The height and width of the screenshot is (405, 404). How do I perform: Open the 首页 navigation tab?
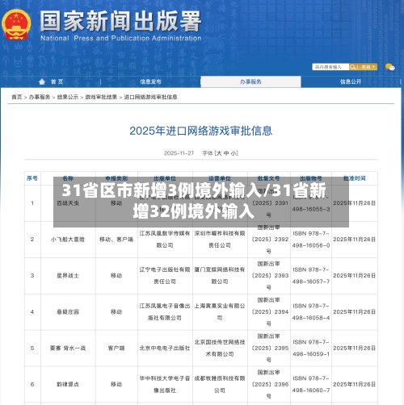click(57, 81)
